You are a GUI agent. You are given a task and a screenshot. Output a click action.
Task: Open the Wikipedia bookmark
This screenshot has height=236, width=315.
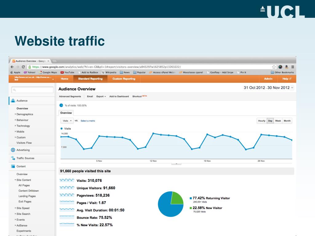tap(109, 73)
